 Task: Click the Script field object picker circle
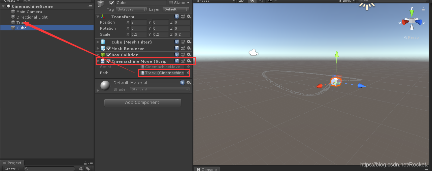tap(188, 67)
